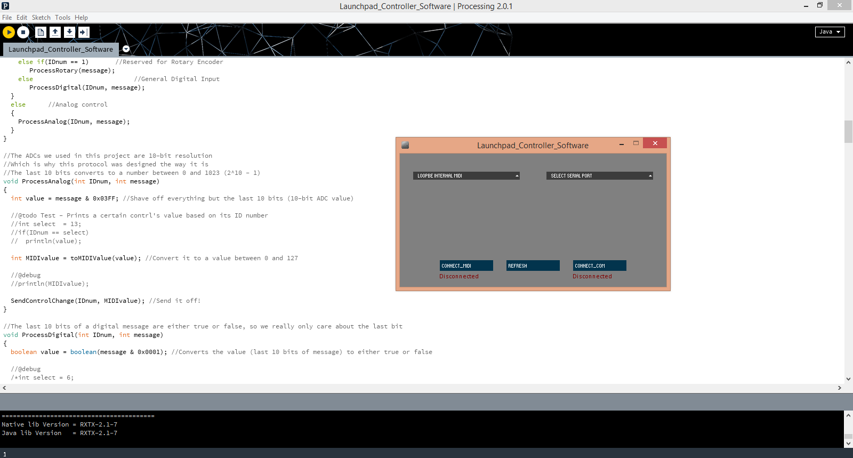The height and width of the screenshot is (458, 853).
Task: Close the Launchpad_Controller_Software sketch window
Action: [x=655, y=143]
